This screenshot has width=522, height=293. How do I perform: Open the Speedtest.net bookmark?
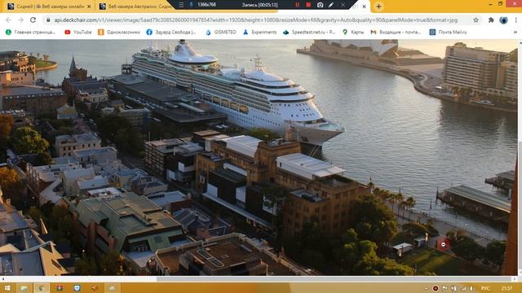(309, 33)
